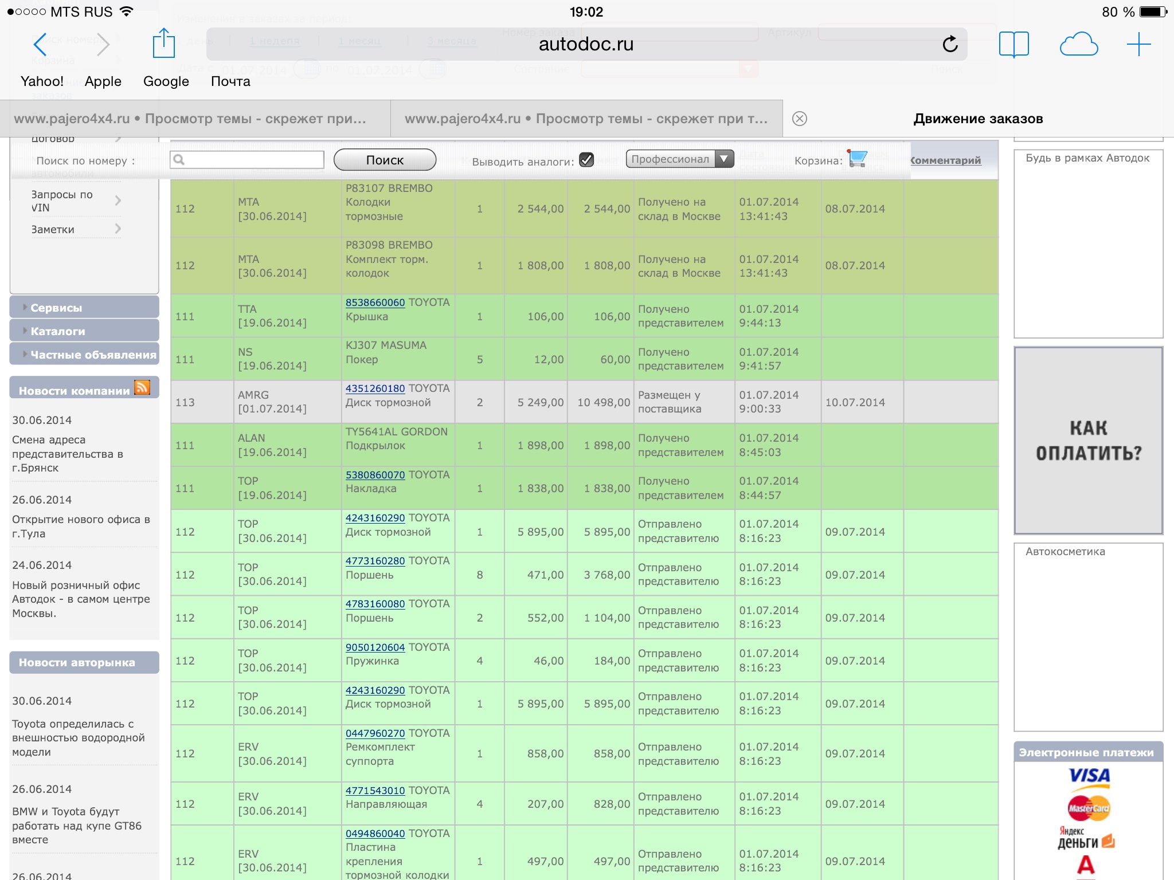1174x880 pixels.
Task: Switch to first pajero4x4.ru tab
Action: pos(195,119)
